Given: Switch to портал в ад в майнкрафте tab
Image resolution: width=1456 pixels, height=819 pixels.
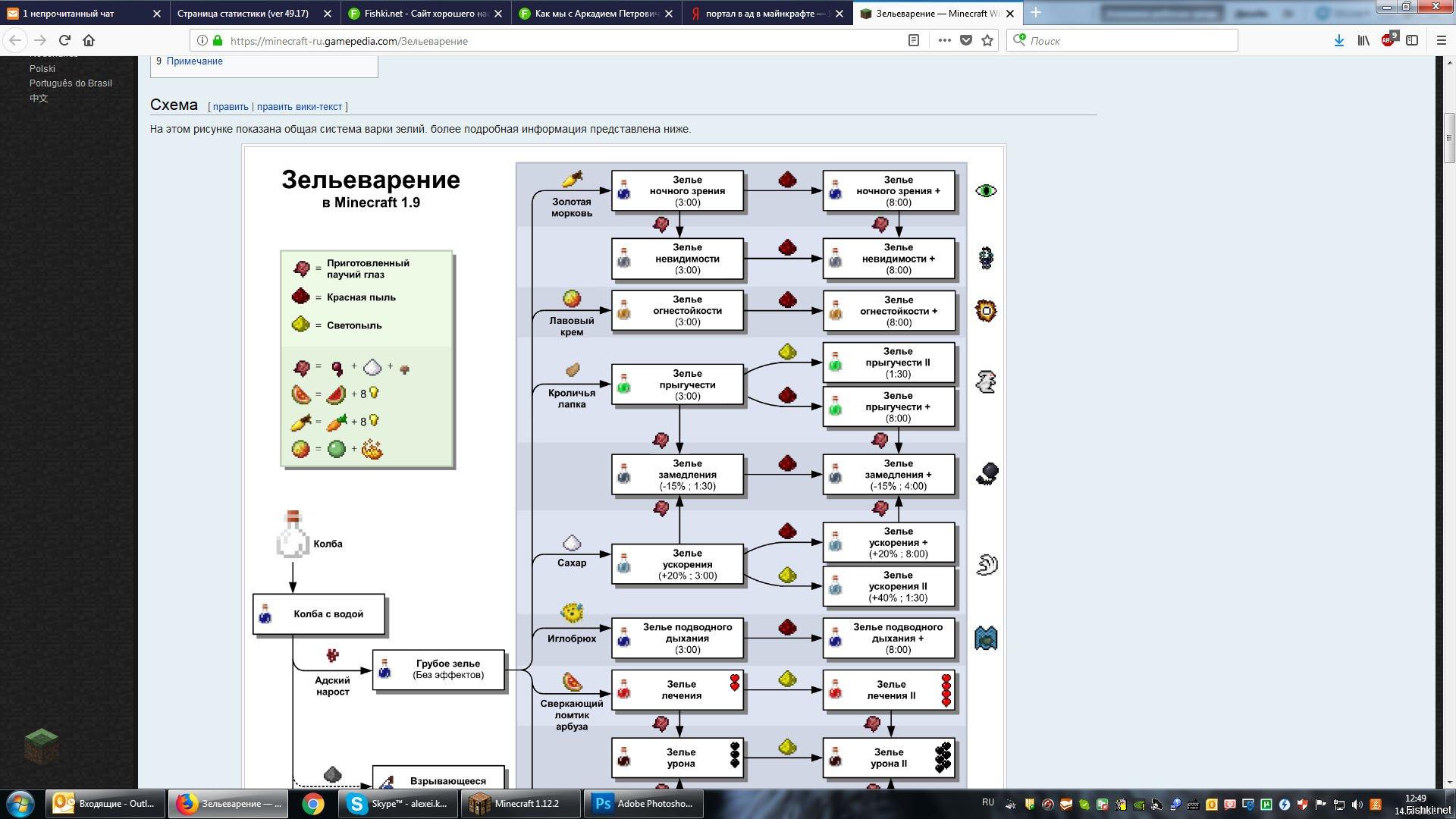Looking at the screenshot, I should tap(758, 14).
